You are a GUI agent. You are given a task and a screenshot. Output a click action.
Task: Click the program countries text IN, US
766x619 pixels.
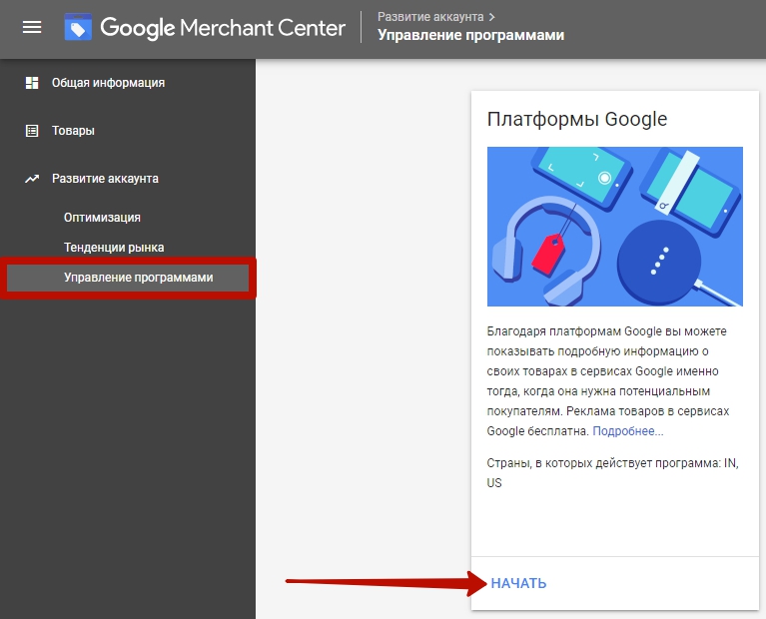click(x=612, y=473)
